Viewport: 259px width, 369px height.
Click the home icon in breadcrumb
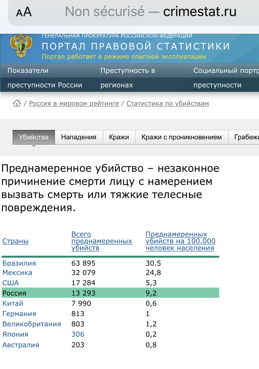[17, 103]
